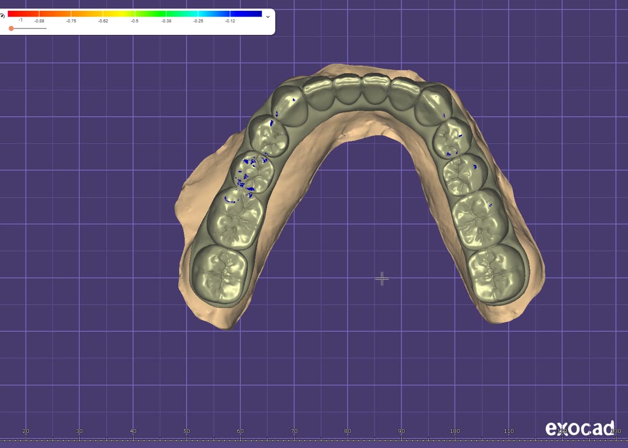Click the -0.5 label on the color scale
This screenshot has width=628, height=448.
[x=135, y=21]
